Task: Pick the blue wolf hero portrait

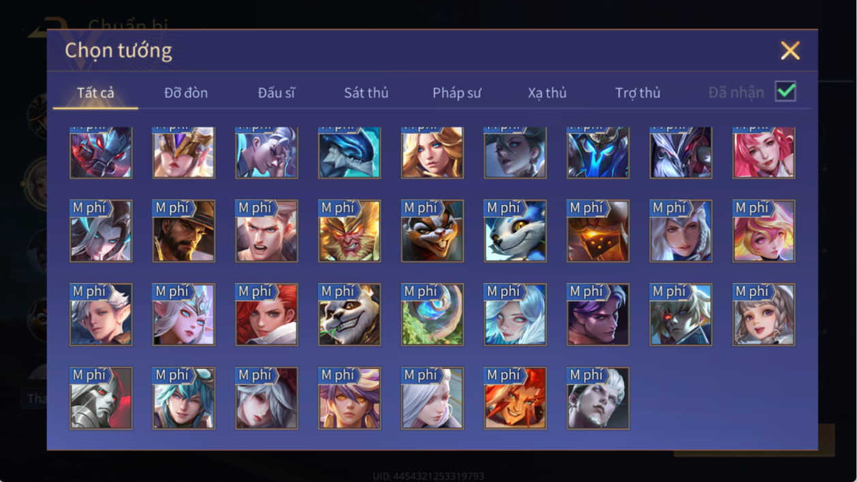Action: (x=515, y=231)
